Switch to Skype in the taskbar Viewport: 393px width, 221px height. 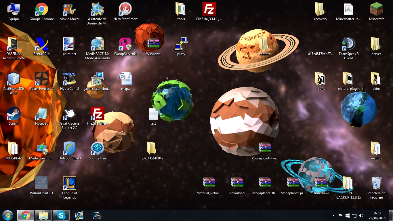pos(61,215)
